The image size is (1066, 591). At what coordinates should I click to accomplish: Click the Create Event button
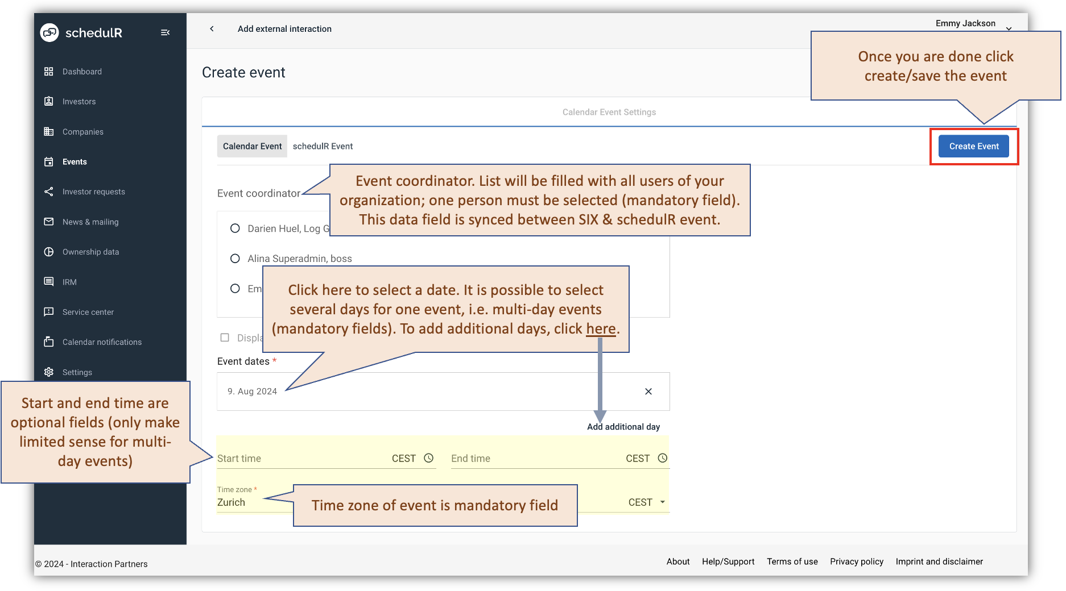(x=973, y=146)
